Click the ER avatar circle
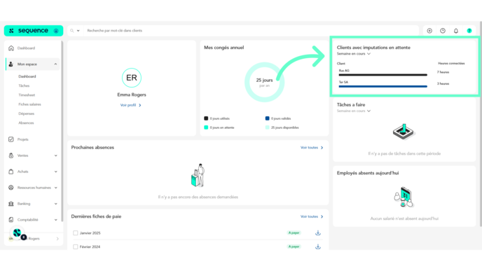482x271 pixels. 132,78
